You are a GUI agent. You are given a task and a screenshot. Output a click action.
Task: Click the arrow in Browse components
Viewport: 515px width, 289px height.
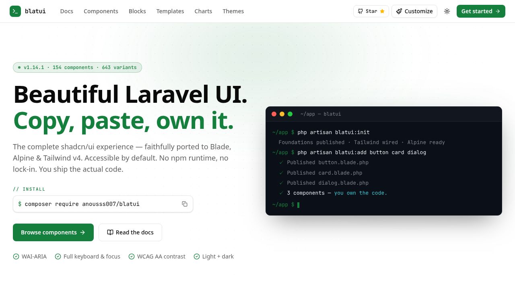pos(82,232)
